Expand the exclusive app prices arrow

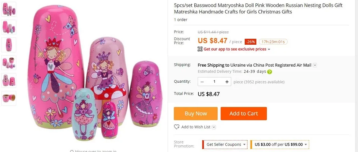click(x=269, y=49)
